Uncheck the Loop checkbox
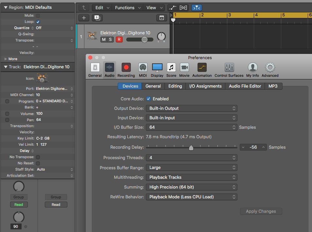312x232 pixels. (38, 22)
